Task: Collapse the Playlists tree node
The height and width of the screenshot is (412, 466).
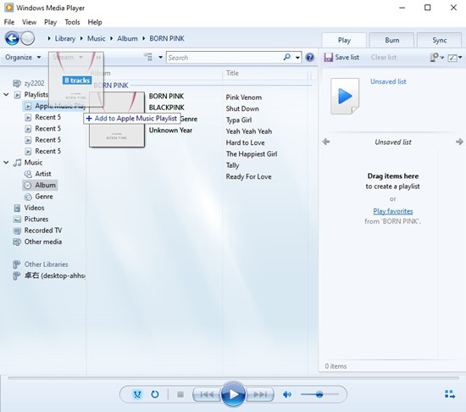Action: [x=6, y=95]
